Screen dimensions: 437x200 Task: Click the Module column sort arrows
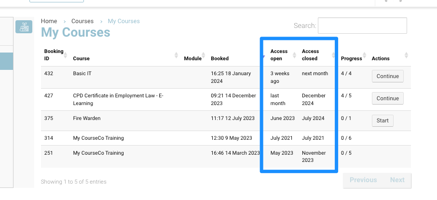[x=205, y=55]
